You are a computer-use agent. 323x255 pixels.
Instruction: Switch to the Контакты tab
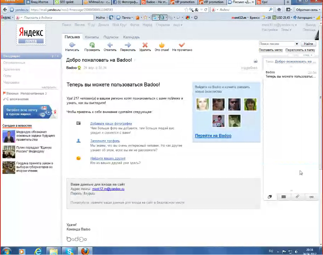pos(92,37)
